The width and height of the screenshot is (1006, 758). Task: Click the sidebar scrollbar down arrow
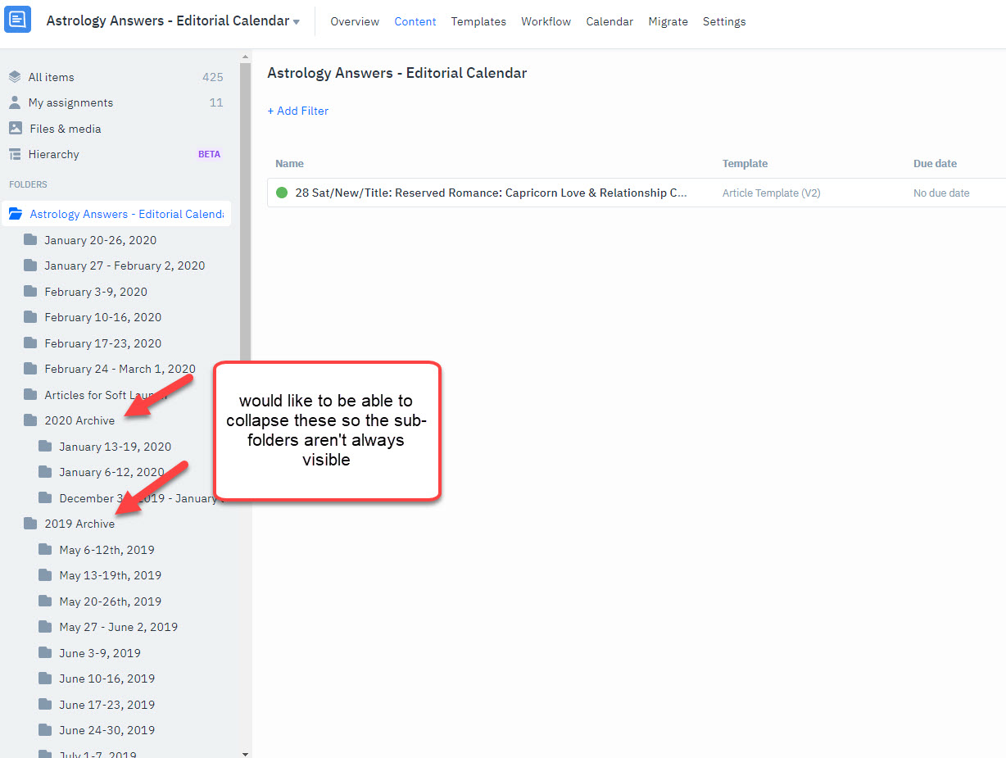coord(245,753)
